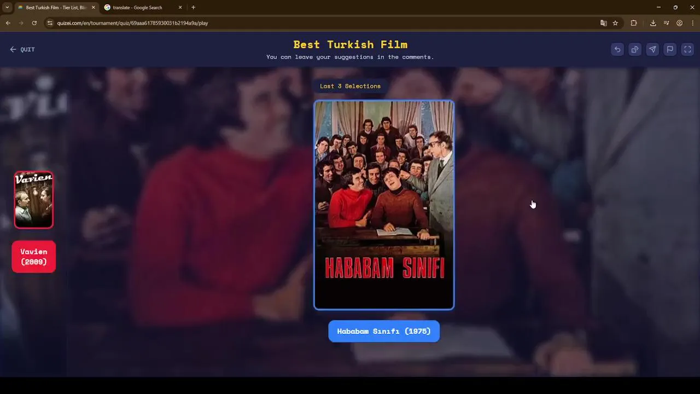Go back with browser back arrow
700x394 pixels.
pyautogui.click(x=8, y=23)
